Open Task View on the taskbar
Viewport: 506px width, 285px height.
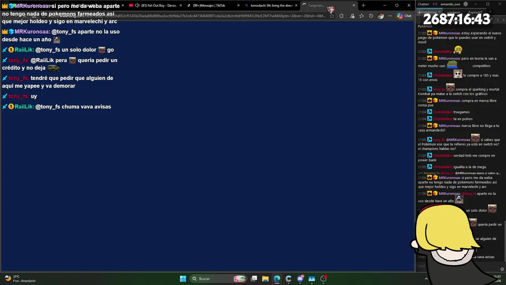pos(254,279)
